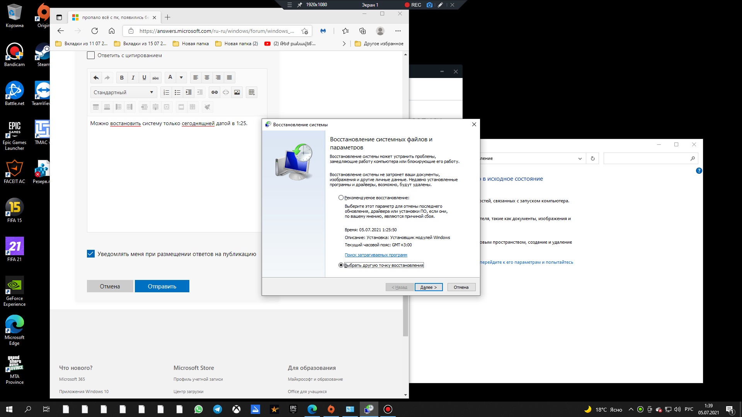Viewport: 742px width, 417px height.
Task: Show hidden system tray icons
Action: click(631, 409)
